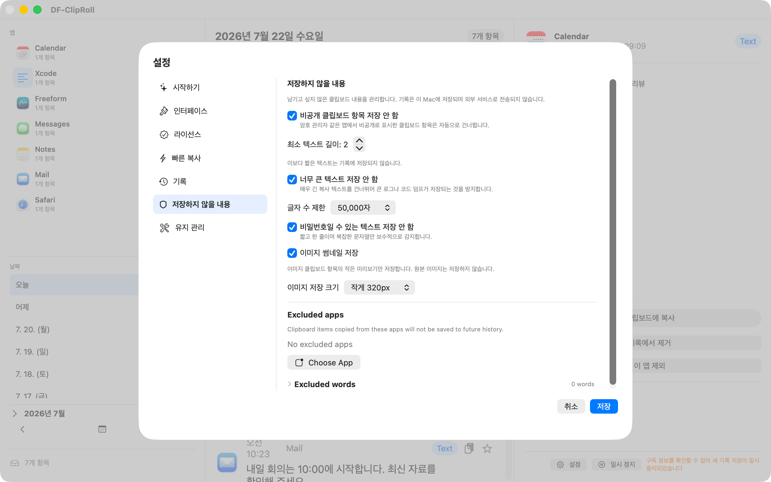This screenshot has width=771, height=482.
Task: Click the 클립보드에 복사 button behind the dialog
Action: pos(696,318)
